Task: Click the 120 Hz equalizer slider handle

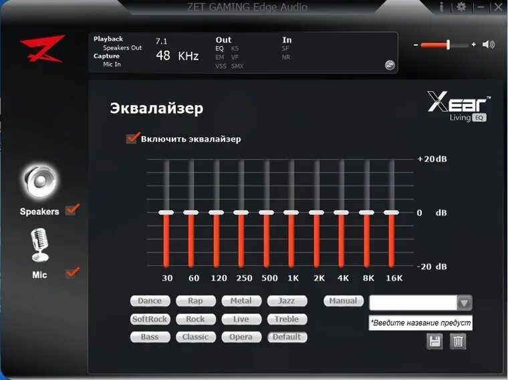Action: pyautogui.click(x=216, y=212)
